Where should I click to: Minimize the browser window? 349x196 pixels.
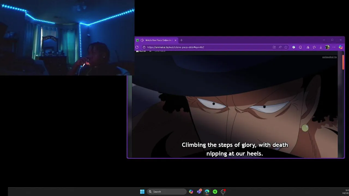(x=324, y=40)
